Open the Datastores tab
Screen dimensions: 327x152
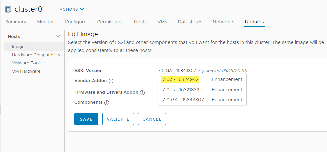click(x=190, y=22)
